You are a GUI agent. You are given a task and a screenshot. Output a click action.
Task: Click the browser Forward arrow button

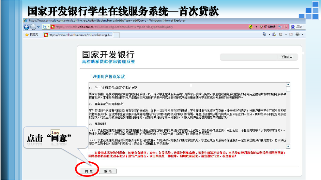[x=33, y=27]
